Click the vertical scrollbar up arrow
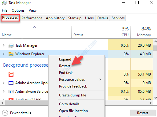Image resolution: width=157 pixels, height=117 pixels. point(155,41)
